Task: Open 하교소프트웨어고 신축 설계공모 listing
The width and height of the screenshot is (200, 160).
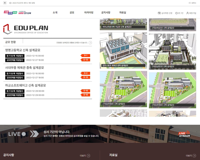Action: point(25,85)
